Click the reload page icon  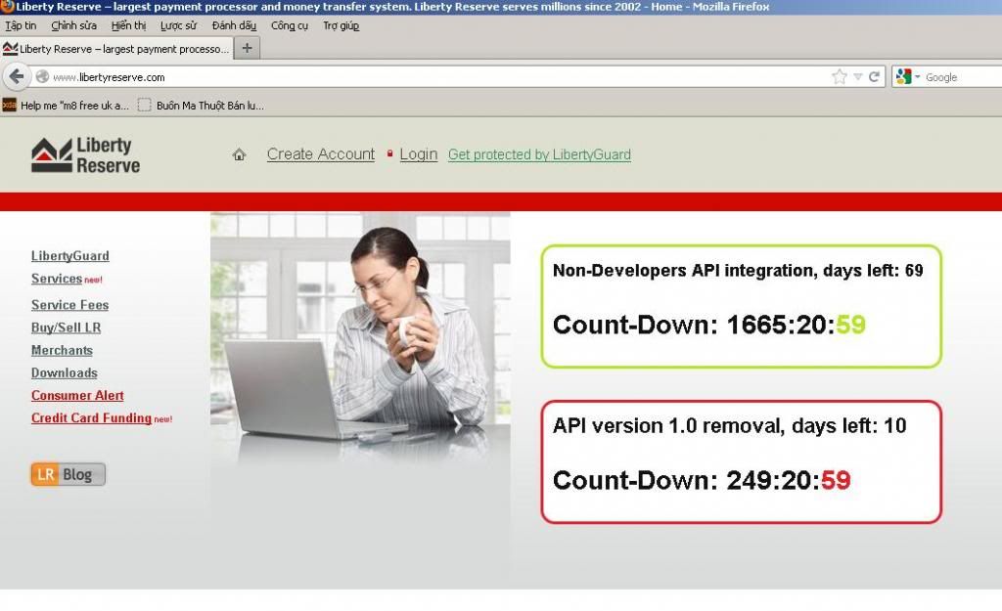874,76
